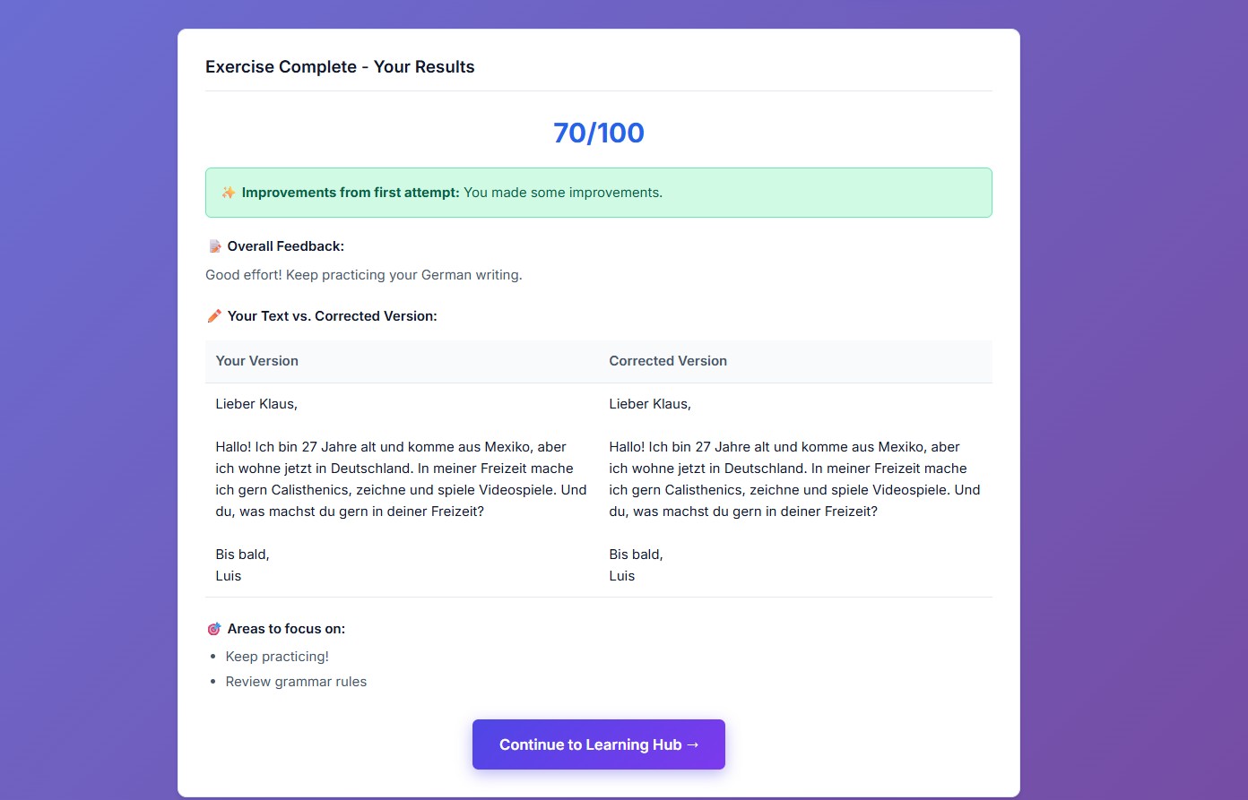Select the Your Version column header
1248x800 pixels.
(257, 360)
